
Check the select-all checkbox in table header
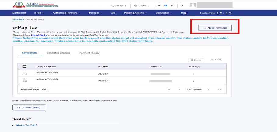[x=24, y=66]
